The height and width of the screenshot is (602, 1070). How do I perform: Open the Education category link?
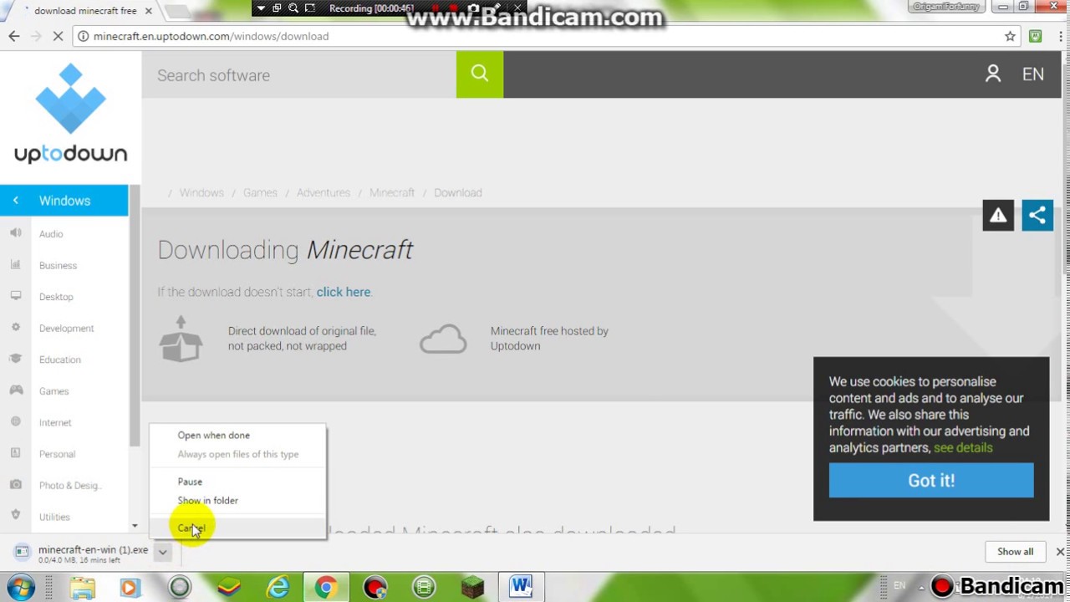click(x=60, y=360)
